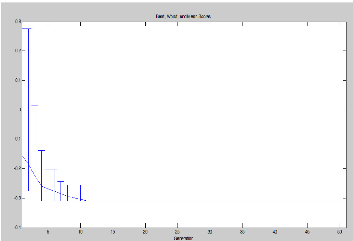
Task: Click the 0.1 y-axis tick label
Action: coord(17,80)
